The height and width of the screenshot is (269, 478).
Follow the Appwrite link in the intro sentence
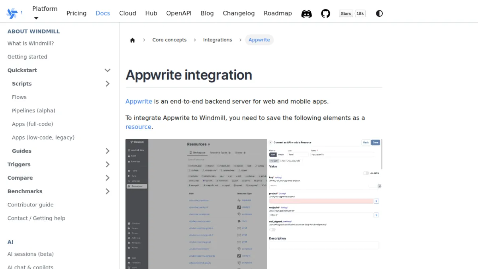(x=139, y=101)
